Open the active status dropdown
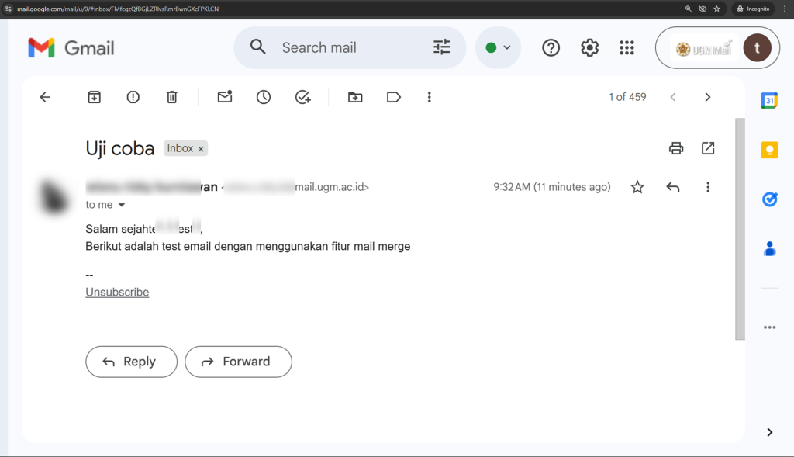 point(498,47)
